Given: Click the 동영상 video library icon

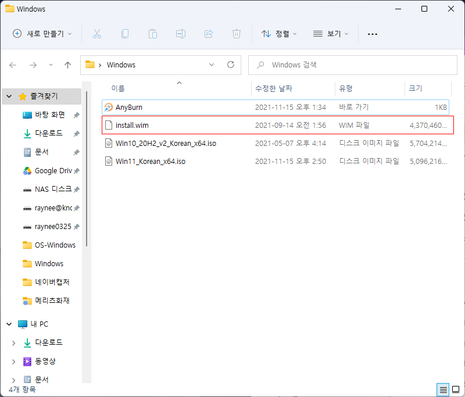Looking at the screenshot, I should tap(27, 362).
